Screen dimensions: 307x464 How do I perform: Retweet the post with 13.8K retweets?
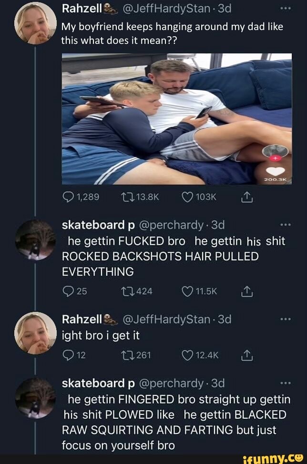point(128,197)
